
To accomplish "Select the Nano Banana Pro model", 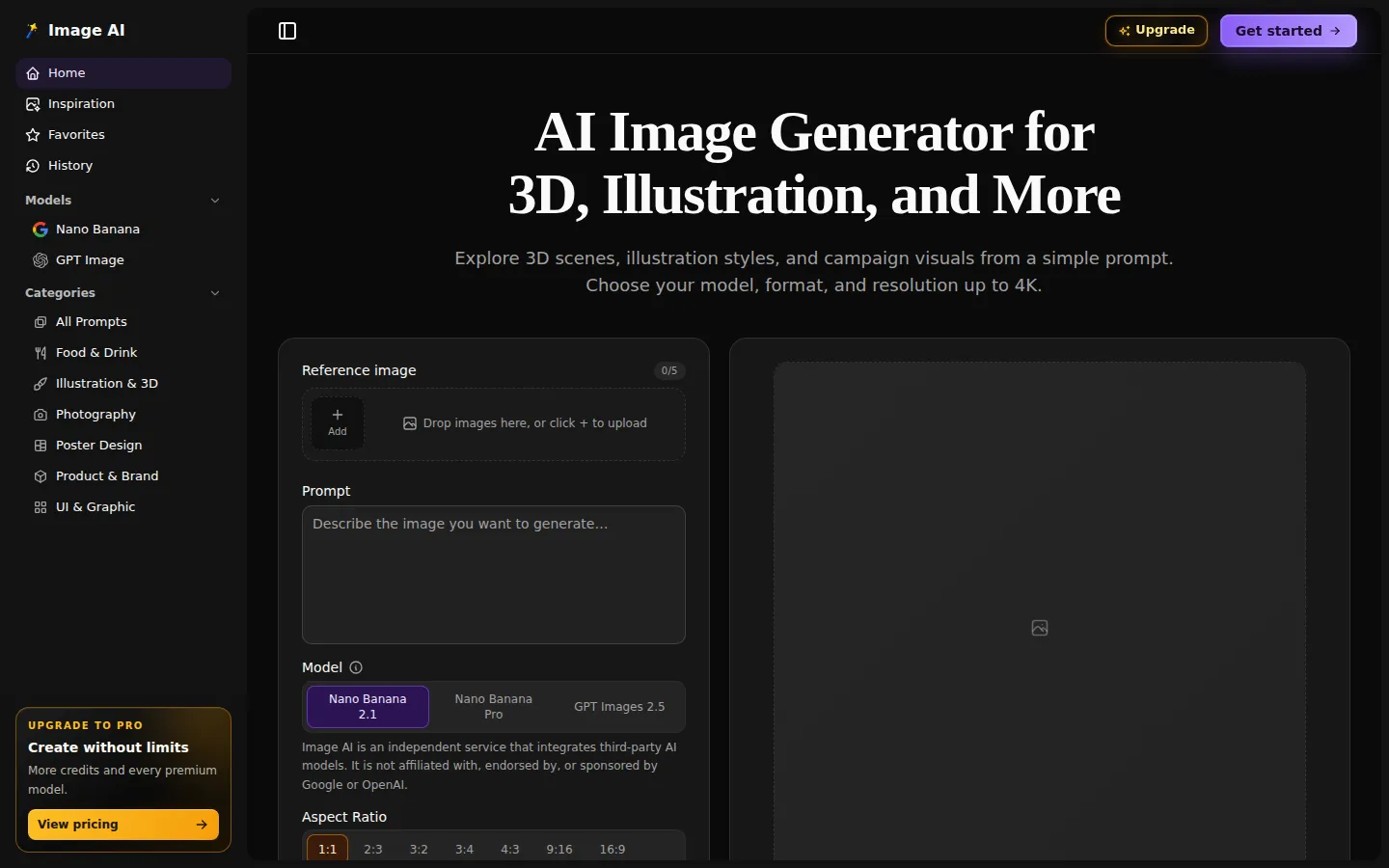I will pos(493,707).
